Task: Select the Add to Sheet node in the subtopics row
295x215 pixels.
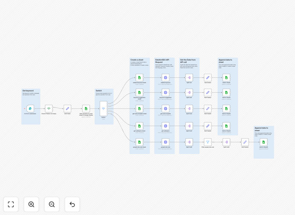Action: click(226, 126)
